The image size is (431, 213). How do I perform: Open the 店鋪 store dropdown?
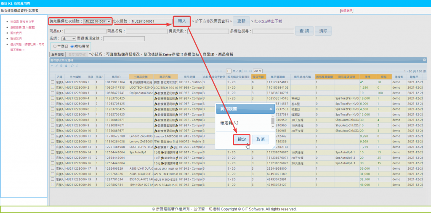[x=68, y=38]
